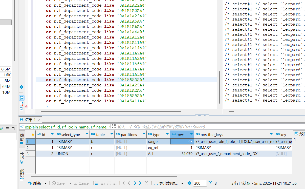Toggle the 记录 record view mode

pyautogui.click(x=22, y=175)
